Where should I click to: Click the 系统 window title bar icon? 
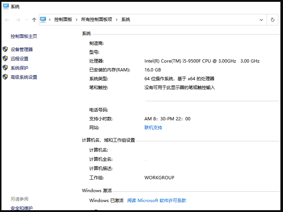click(x=6, y=6)
